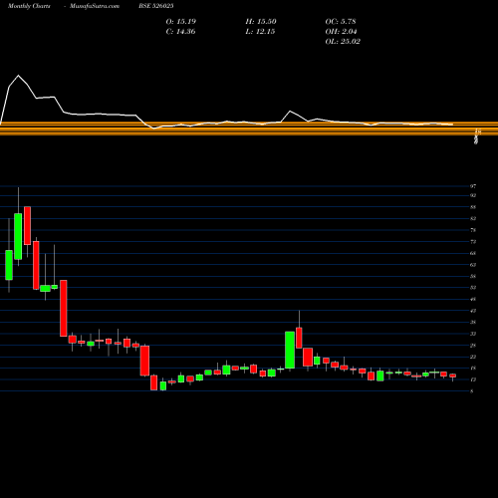Click the 'OC: 5.78' reading

coord(341,22)
